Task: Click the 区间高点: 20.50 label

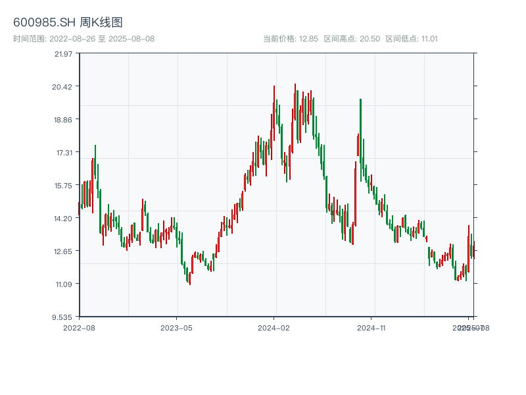Action: 352,39
